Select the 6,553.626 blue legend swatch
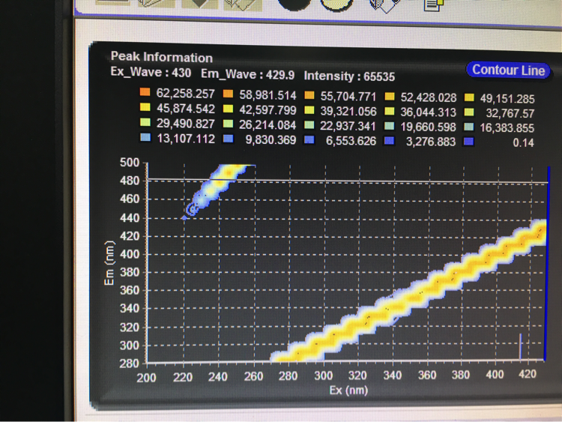This screenshot has width=562, height=422. click(x=309, y=140)
